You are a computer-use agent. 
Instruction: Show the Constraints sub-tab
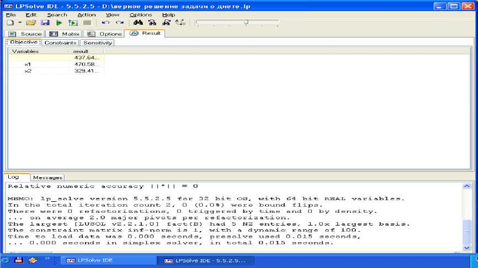pos(60,42)
